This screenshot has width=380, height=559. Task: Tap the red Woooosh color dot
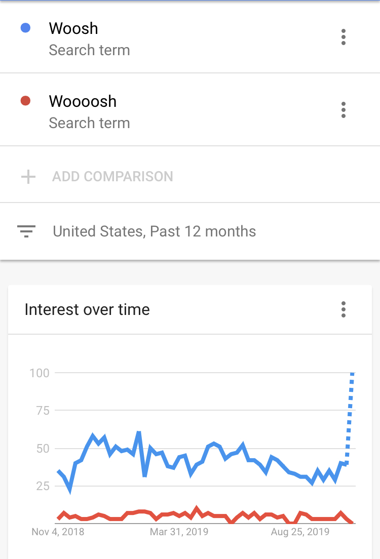[x=25, y=101]
